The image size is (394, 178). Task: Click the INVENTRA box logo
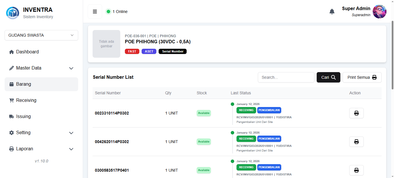pyautogui.click(x=13, y=13)
